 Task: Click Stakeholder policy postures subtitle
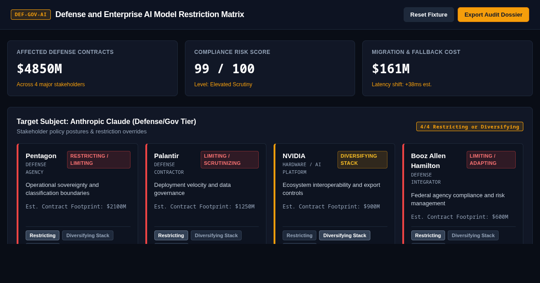coord(81,132)
